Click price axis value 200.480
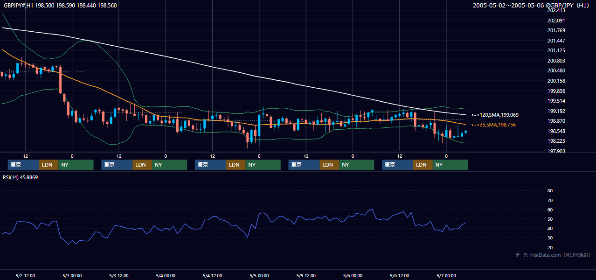 (x=556, y=70)
